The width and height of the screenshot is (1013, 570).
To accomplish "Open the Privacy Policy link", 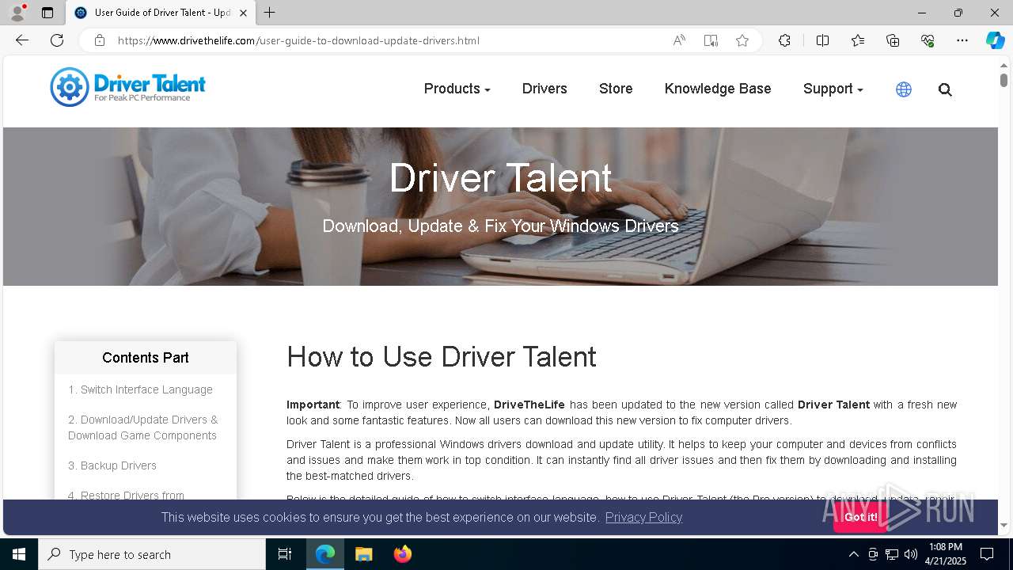I will click(643, 517).
